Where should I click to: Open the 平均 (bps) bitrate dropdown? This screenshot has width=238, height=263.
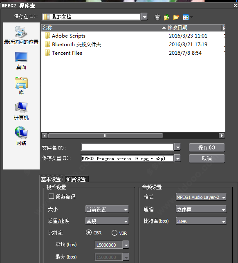click(126, 245)
